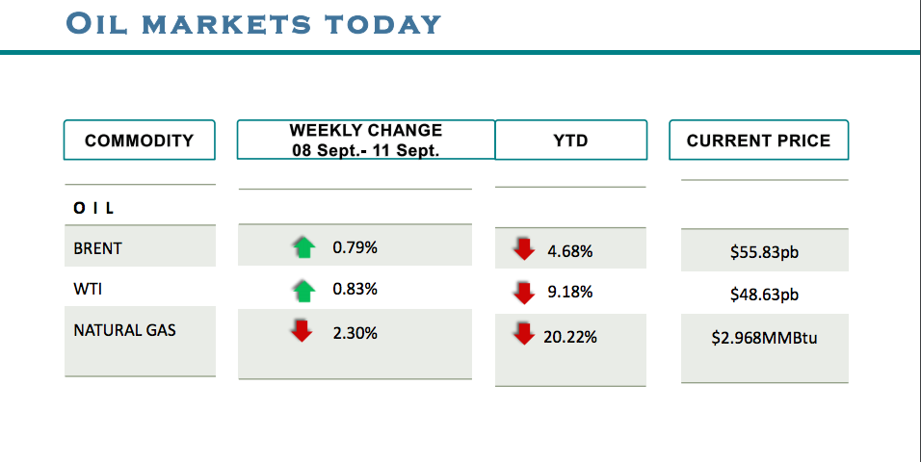Click the red down arrow beside 2.30%
921x462 pixels.
[302, 332]
